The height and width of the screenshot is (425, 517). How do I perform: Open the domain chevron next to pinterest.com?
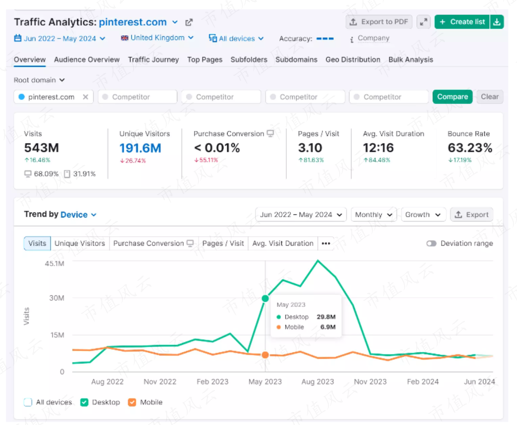click(x=175, y=22)
